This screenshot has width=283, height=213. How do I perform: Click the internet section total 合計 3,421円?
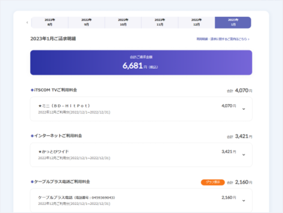point(239,136)
